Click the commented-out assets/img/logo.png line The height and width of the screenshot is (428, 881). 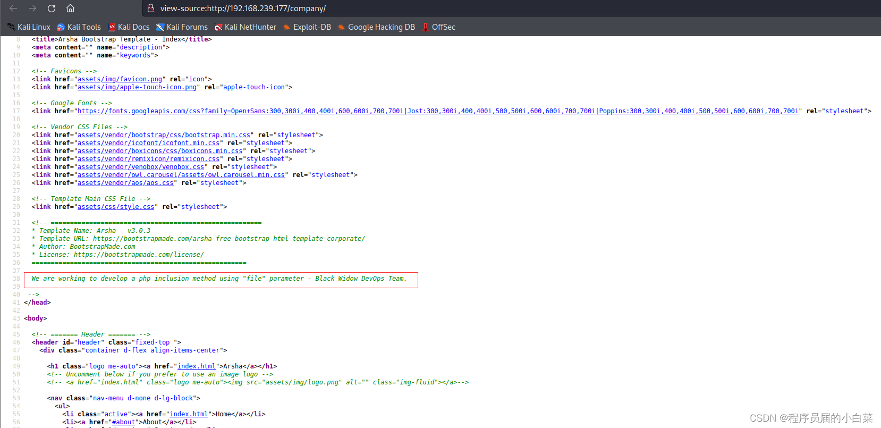coord(258,382)
